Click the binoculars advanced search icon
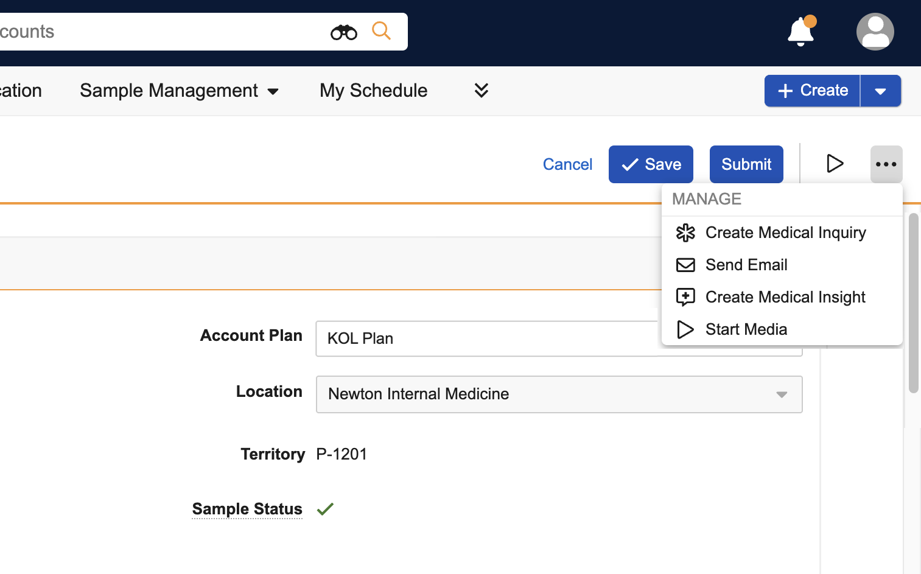Screen dimensions: 921x574 343,32
